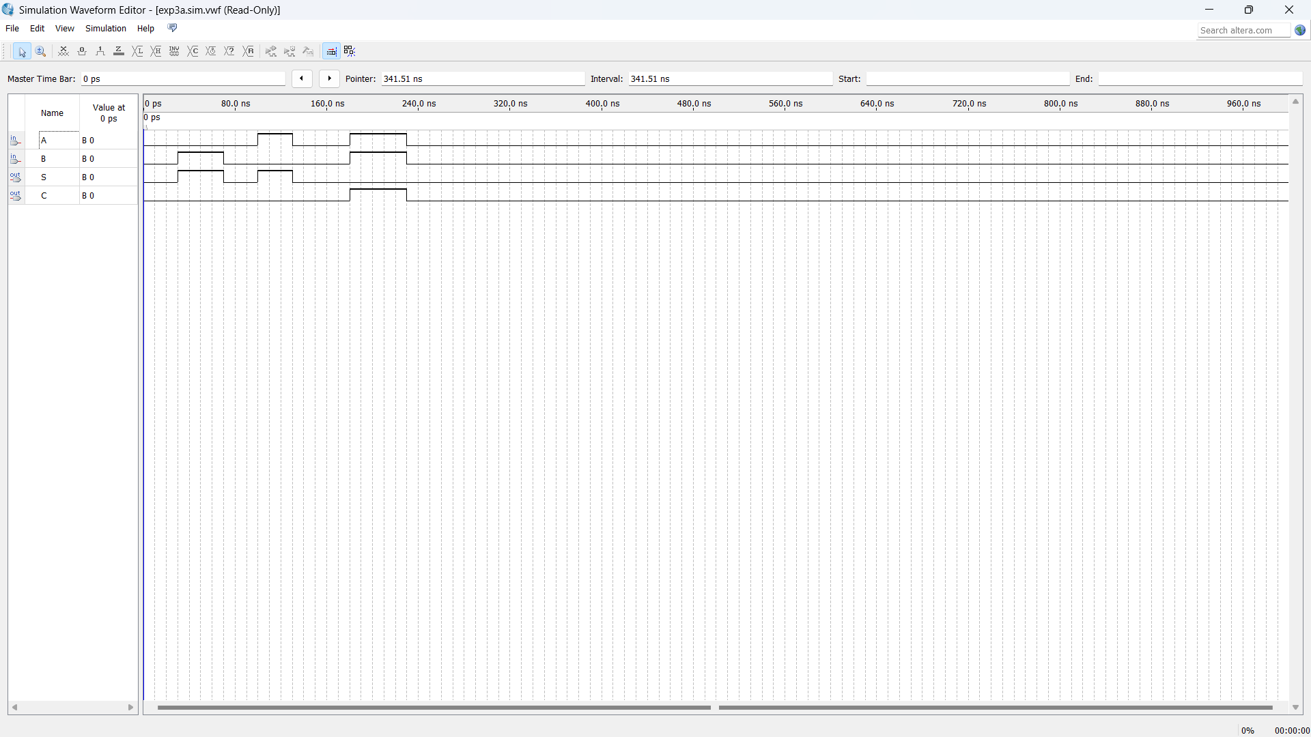
Task: Move time bar to next transition
Action: tap(329, 78)
